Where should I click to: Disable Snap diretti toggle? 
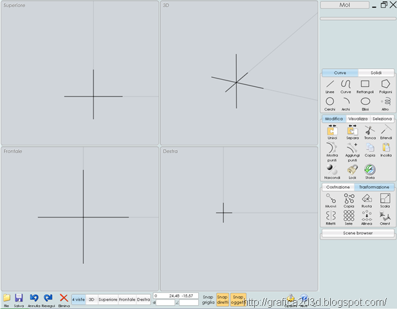(x=223, y=299)
